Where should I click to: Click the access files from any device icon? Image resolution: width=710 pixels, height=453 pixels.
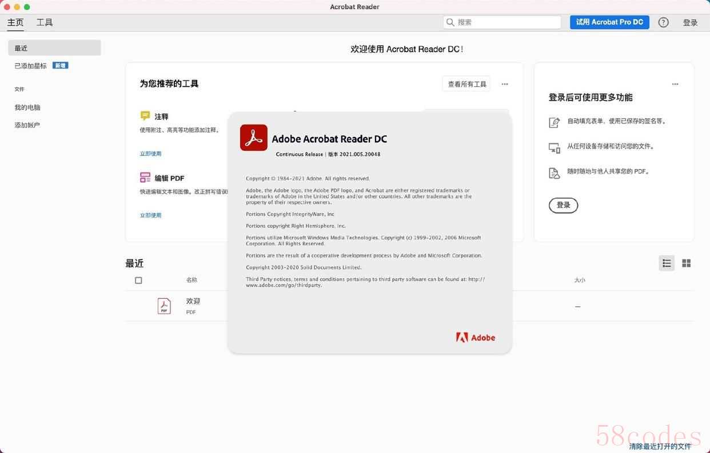coord(555,148)
